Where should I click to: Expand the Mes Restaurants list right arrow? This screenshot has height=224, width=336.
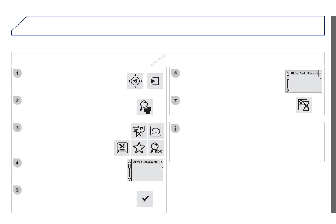[x=162, y=162]
